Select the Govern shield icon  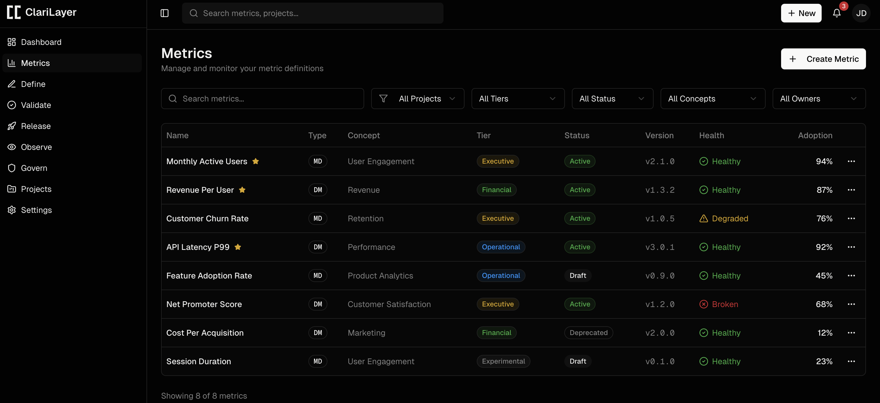(12, 168)
